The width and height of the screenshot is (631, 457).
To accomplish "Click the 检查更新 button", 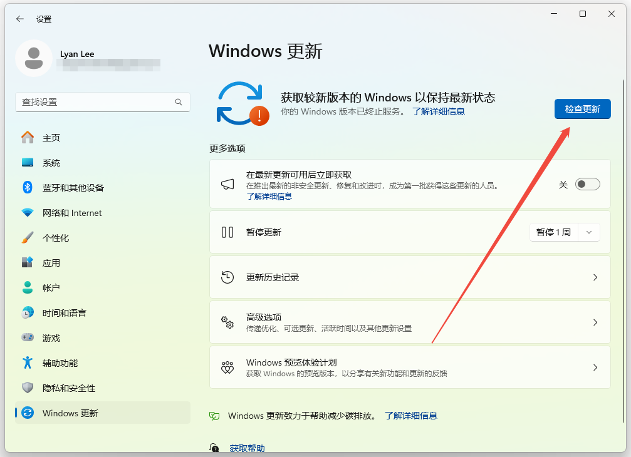I will 582,109.
